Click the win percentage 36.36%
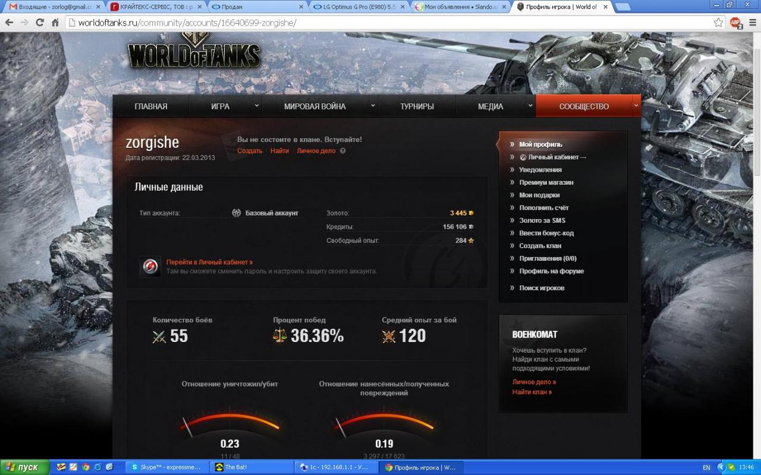 click(x=317, y=336)
